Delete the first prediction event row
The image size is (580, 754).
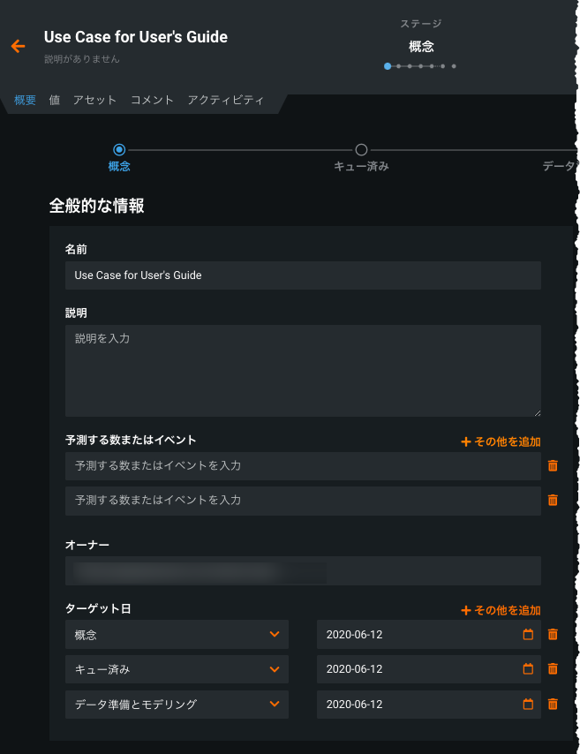tap(553, 465)
